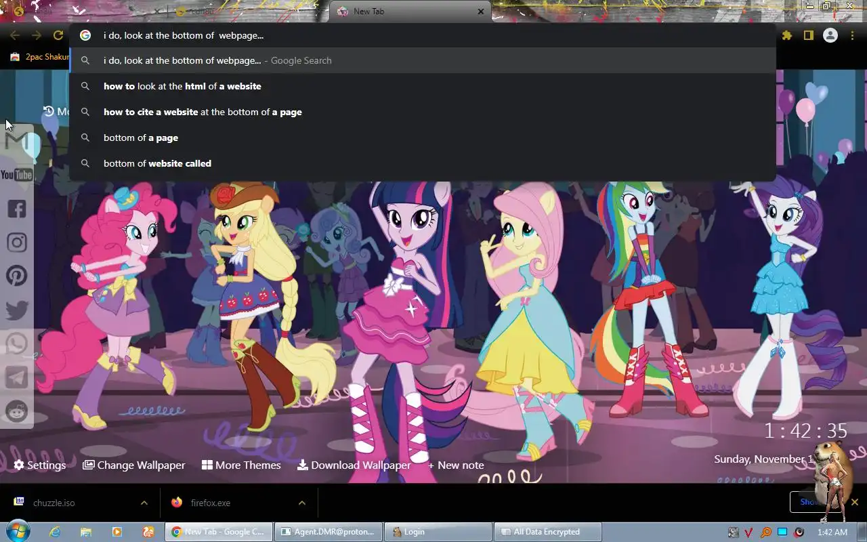Click the magnifier icon in system tray
867x542 pixels.
point(765,533)
